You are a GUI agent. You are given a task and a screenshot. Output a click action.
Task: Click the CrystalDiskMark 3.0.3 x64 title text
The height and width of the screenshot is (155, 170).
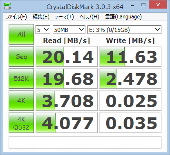point(85,7)
